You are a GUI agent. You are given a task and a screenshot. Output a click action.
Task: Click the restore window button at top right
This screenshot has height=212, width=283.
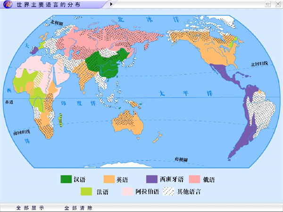click(267, 4)
